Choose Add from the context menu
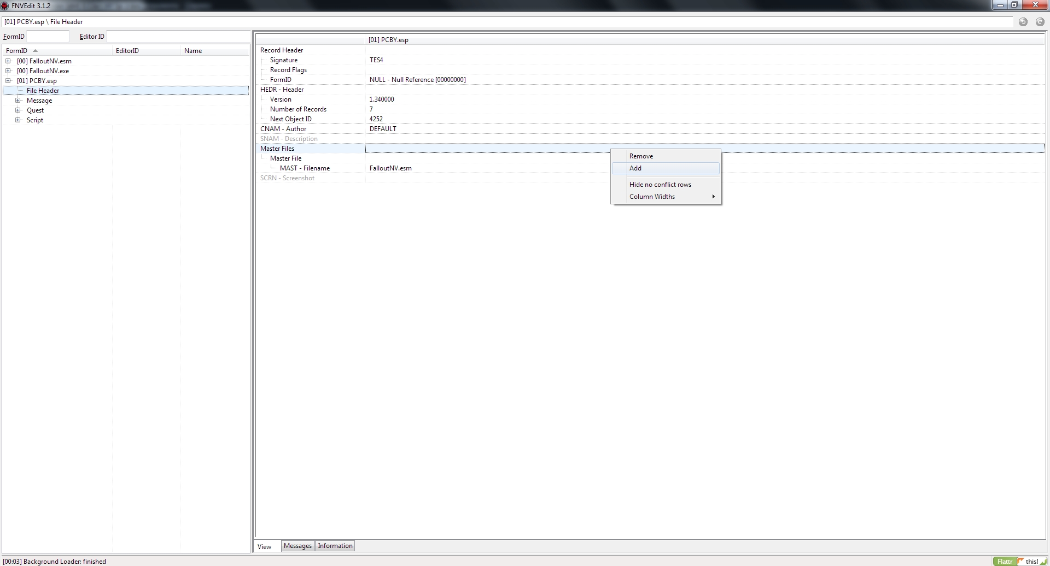Image resolution: width=1050 pixels, height=566 pixels. click(x=666, y=168)
